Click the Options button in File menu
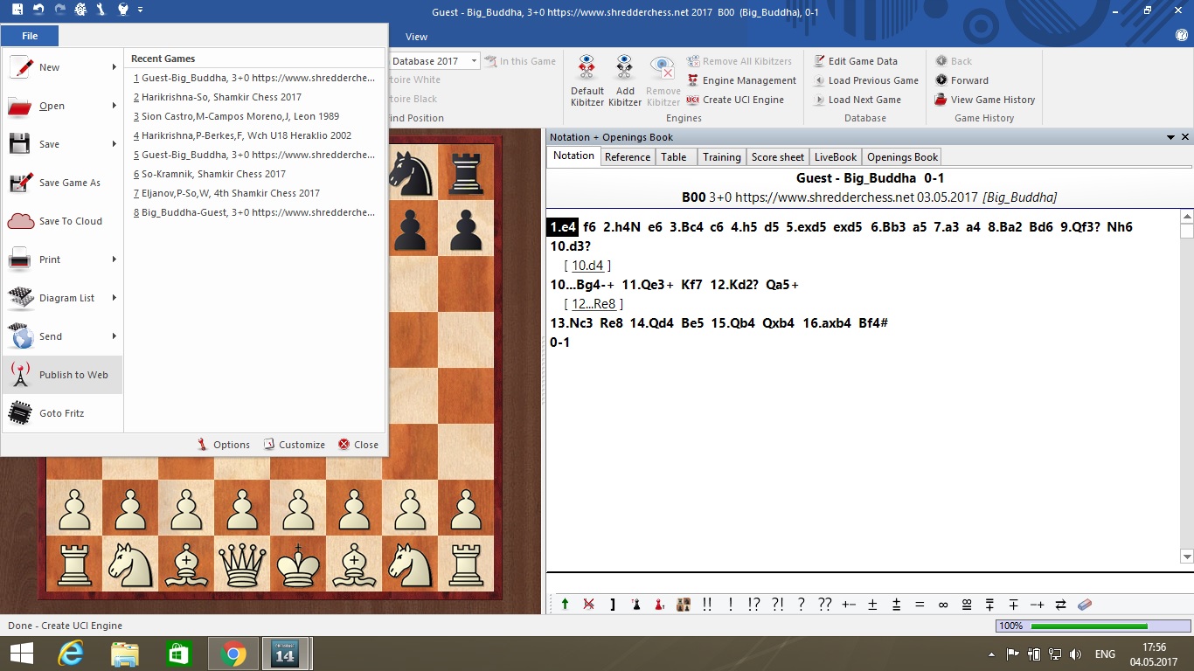The width and height of the screenshot is (1194, 671). (224, 445)
